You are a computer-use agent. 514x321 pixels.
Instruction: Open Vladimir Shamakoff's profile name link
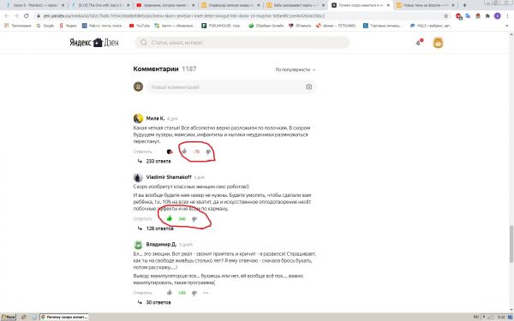click(169, 177)
